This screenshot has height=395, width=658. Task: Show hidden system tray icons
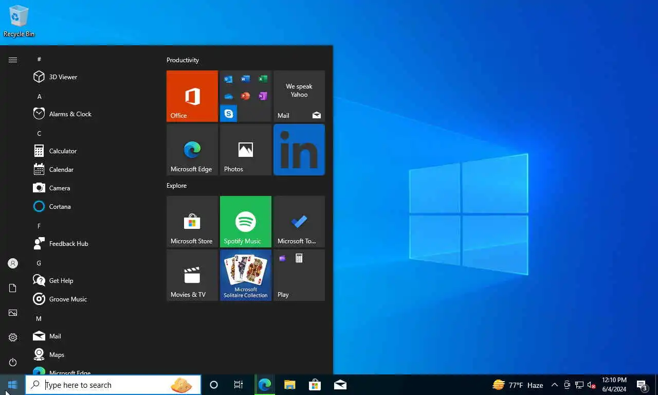pos(555,385)
